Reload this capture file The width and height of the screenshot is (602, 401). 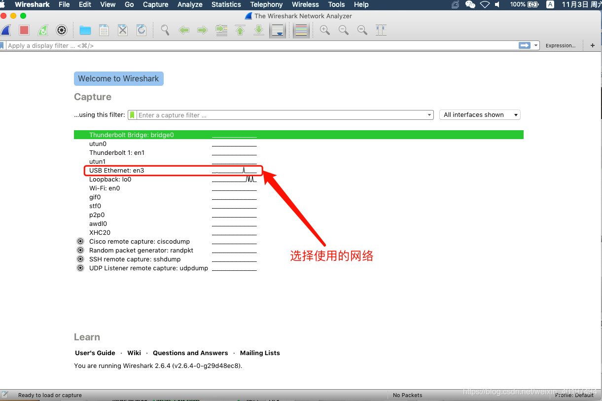click(x=142, y=30)
